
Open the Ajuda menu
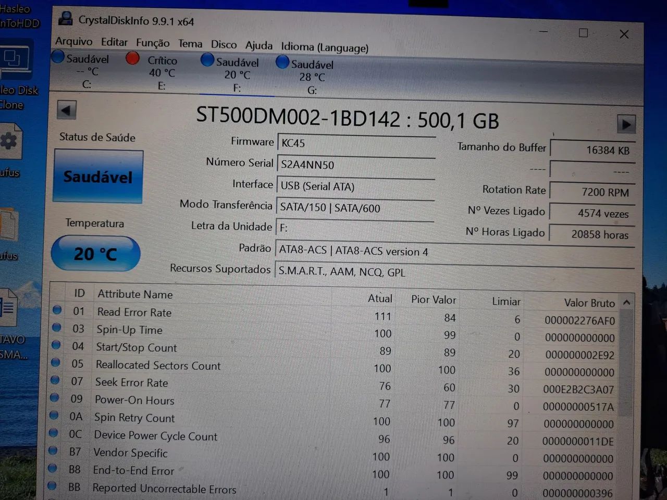[x=259, y=46]
